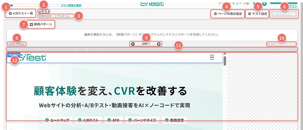
Task: Open the プラン情報を確認 link
Action: (71, 5)
